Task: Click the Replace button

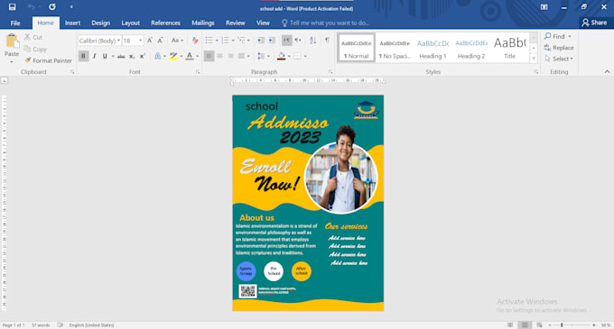Action: [559, 48]
